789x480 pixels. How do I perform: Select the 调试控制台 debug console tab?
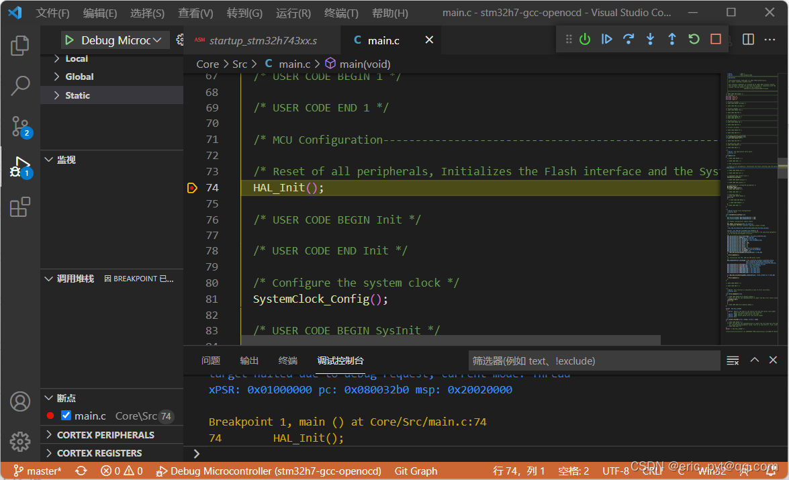tap(340, 361)
